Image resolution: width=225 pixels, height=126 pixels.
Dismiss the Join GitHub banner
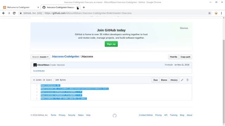[x=184, y=28]
